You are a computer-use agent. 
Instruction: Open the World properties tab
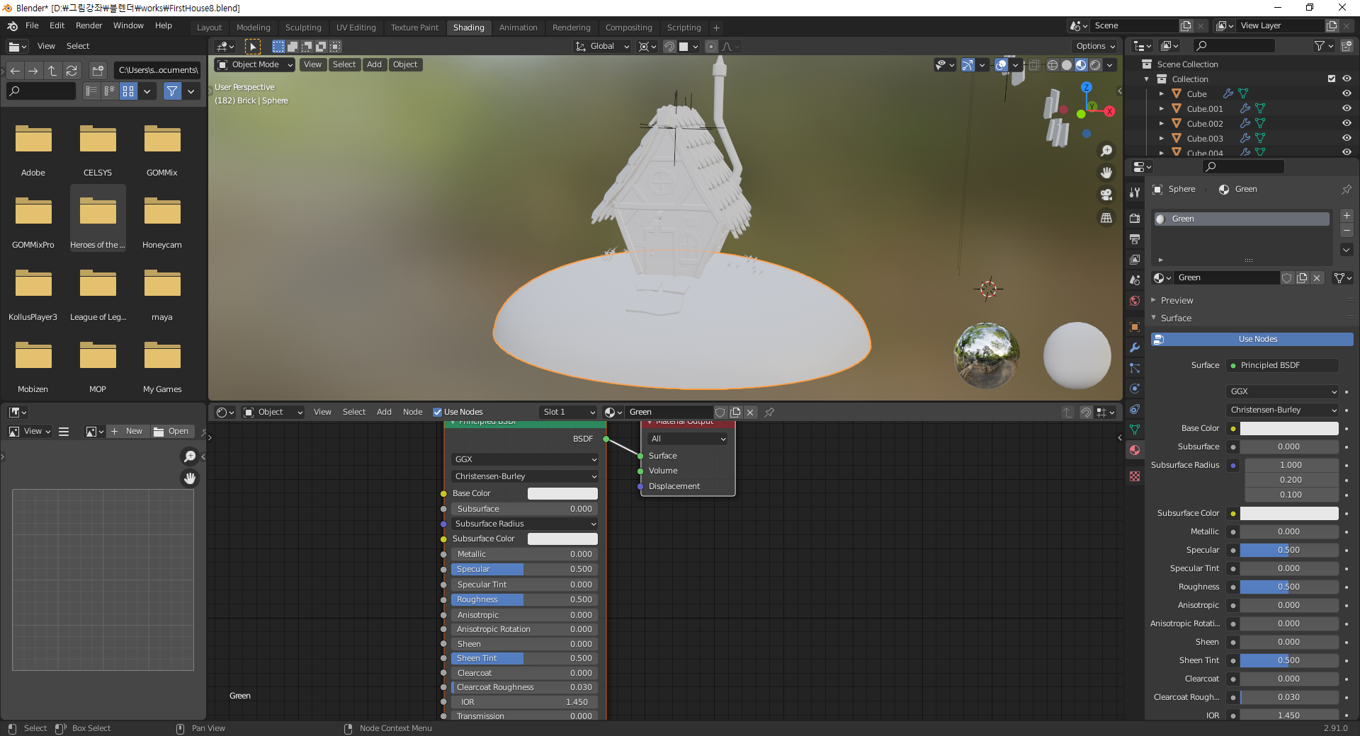tap(1135, 301)
